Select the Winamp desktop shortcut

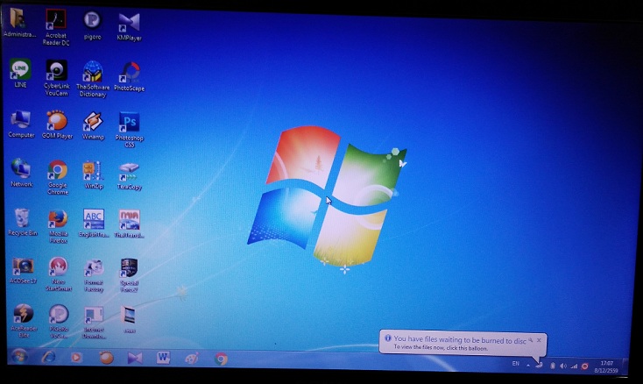pyautogui.click(x=93, y=126)
